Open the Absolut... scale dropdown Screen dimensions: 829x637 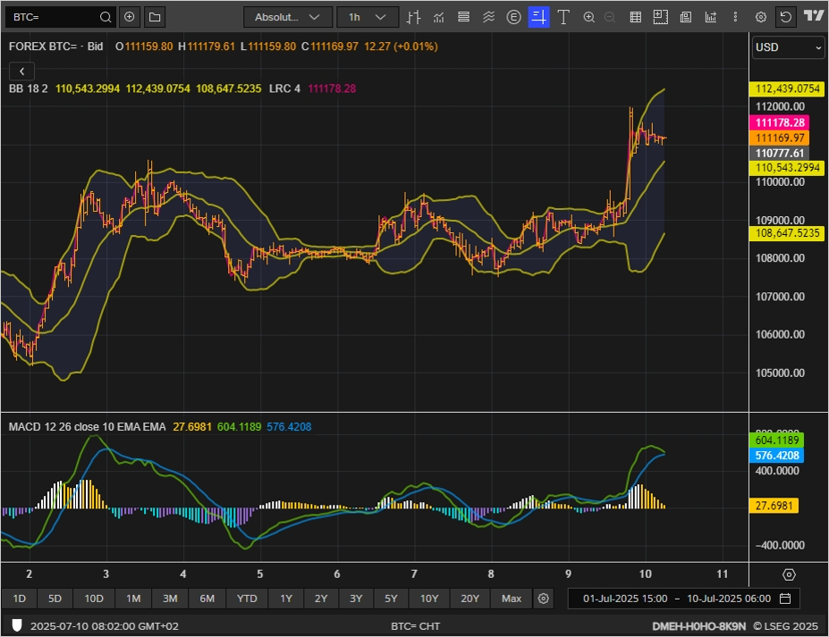(288, 18)
